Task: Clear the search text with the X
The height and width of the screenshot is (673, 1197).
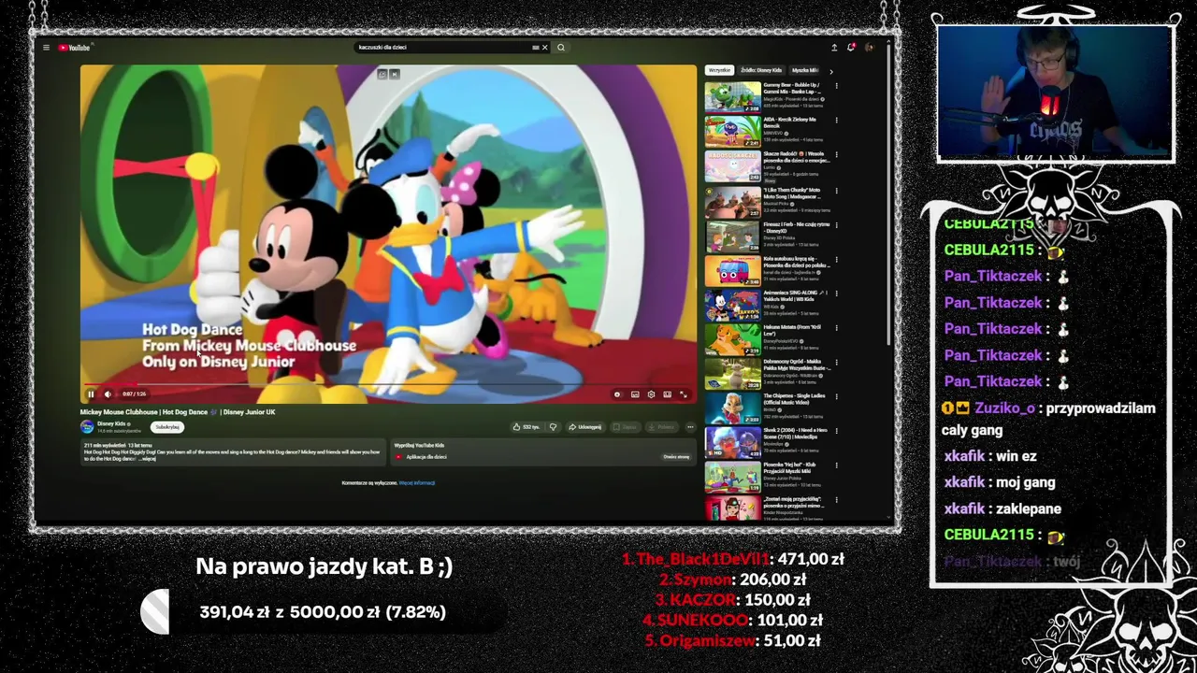Action: [x=545, y=48]
